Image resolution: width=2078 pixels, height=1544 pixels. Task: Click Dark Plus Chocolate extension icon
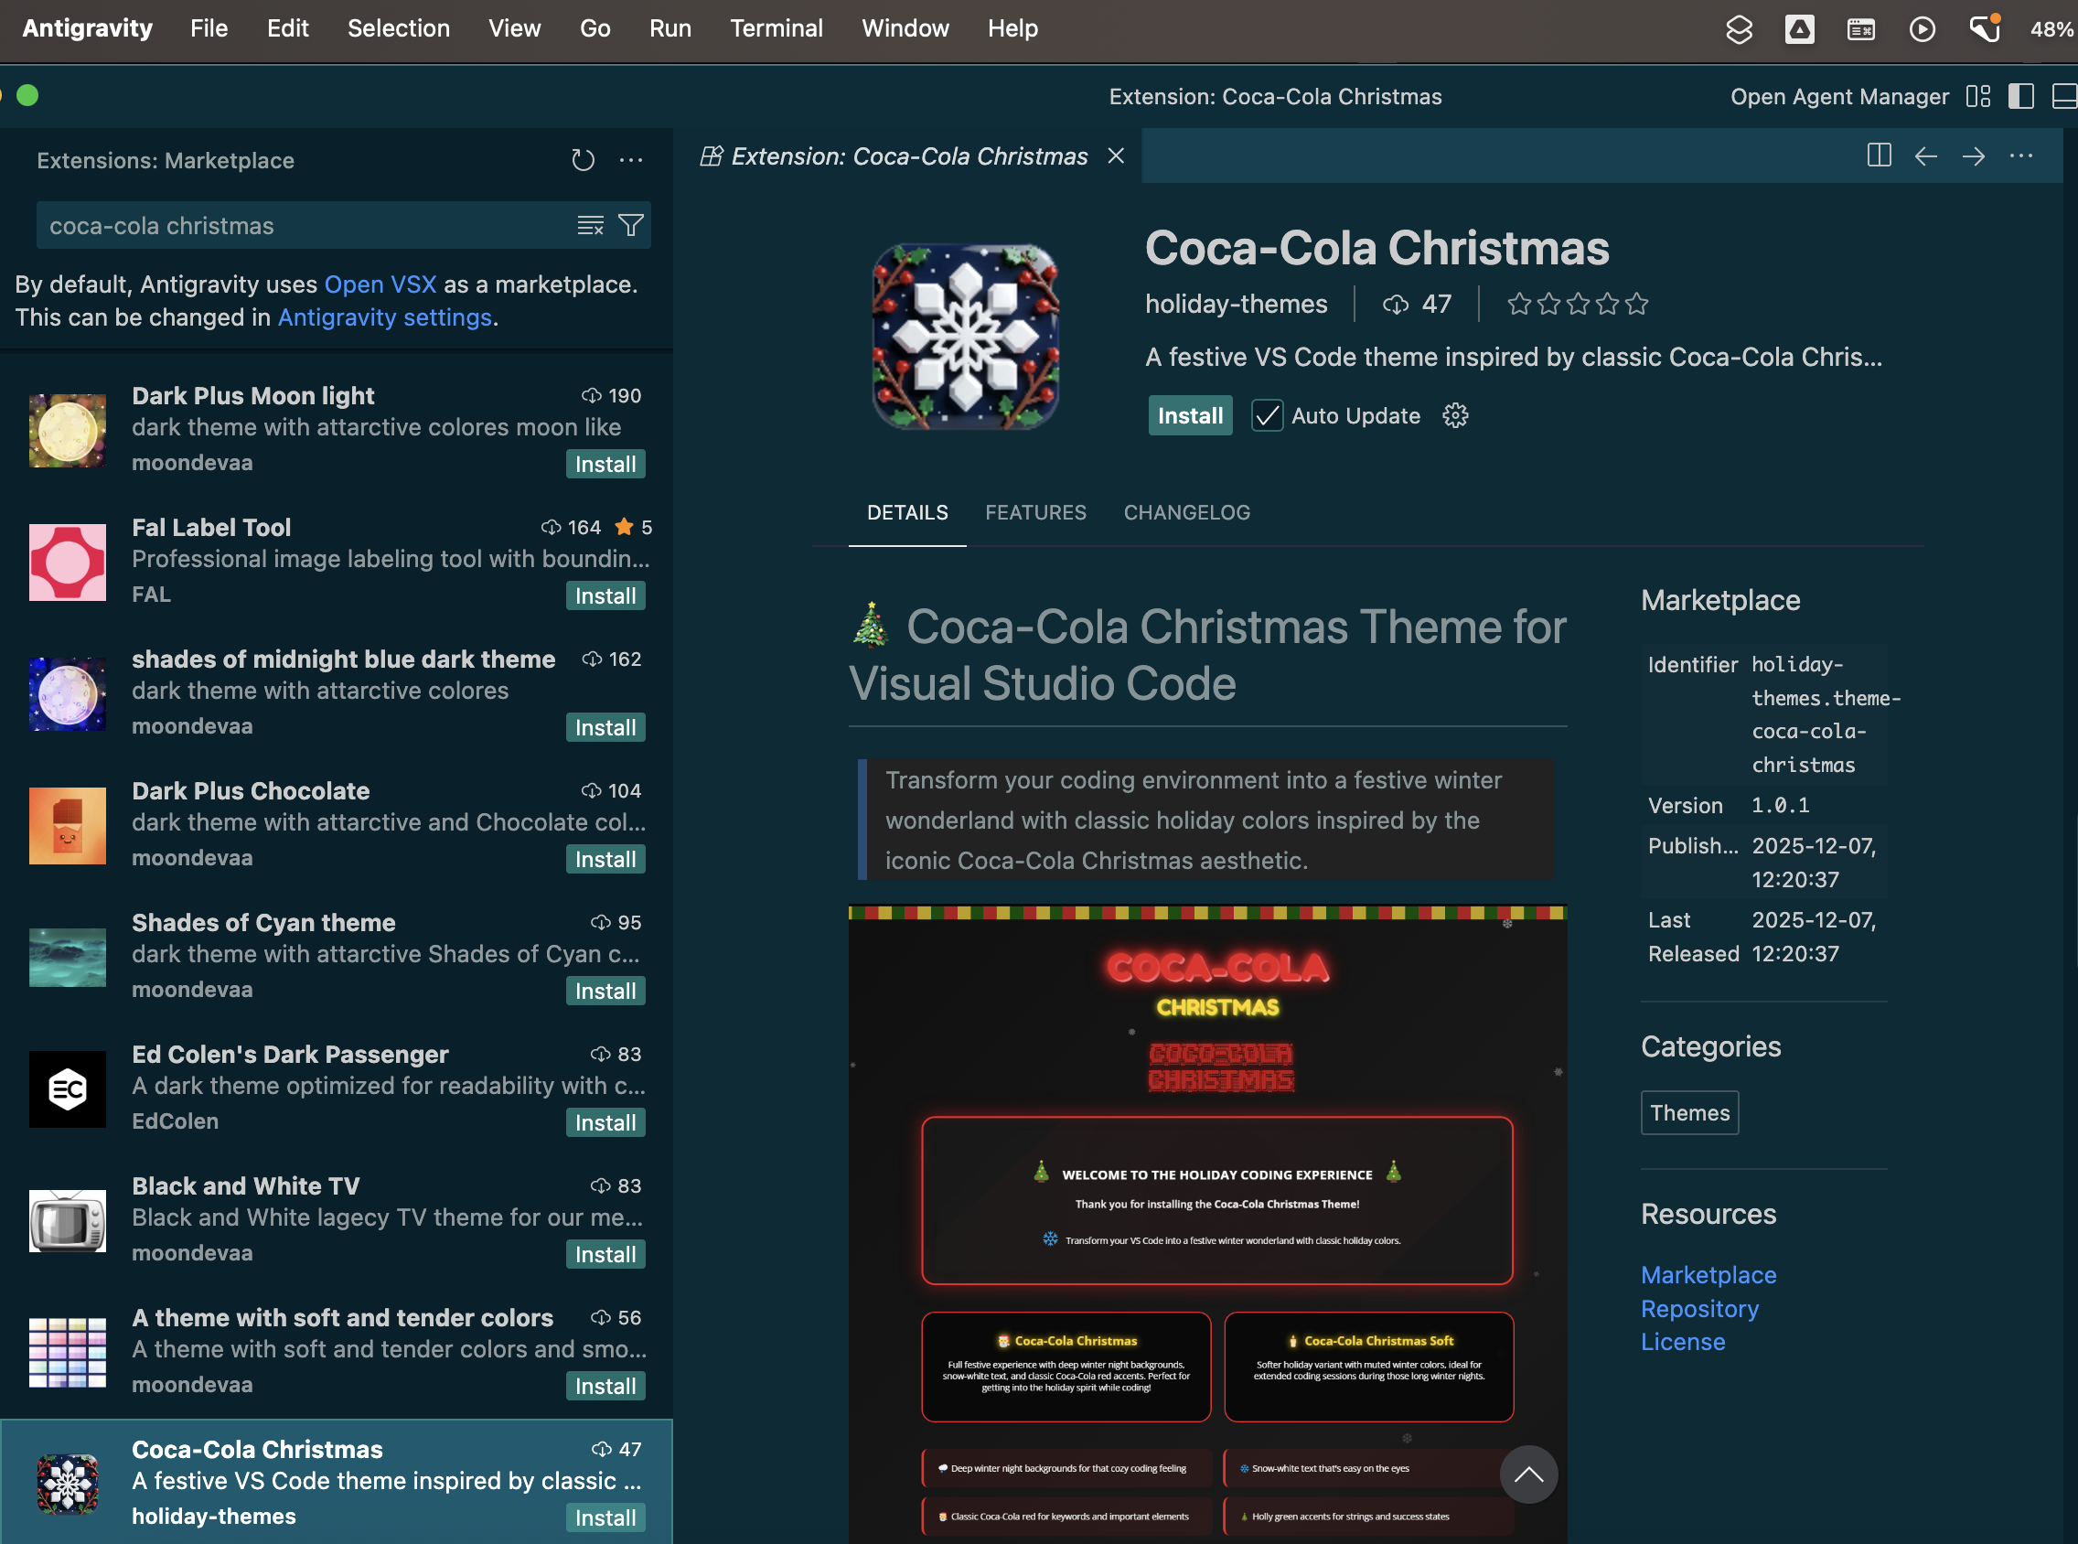[68, 825]
